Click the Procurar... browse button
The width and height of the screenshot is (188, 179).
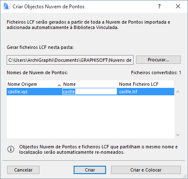click(158, 60)
